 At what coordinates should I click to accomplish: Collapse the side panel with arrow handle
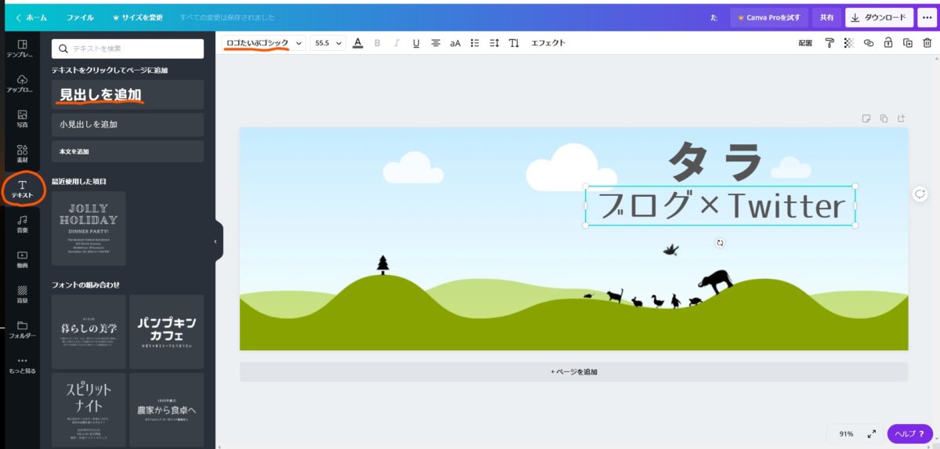tap(217, 241)
